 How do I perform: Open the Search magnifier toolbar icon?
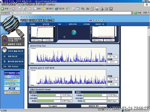[35, 9]
